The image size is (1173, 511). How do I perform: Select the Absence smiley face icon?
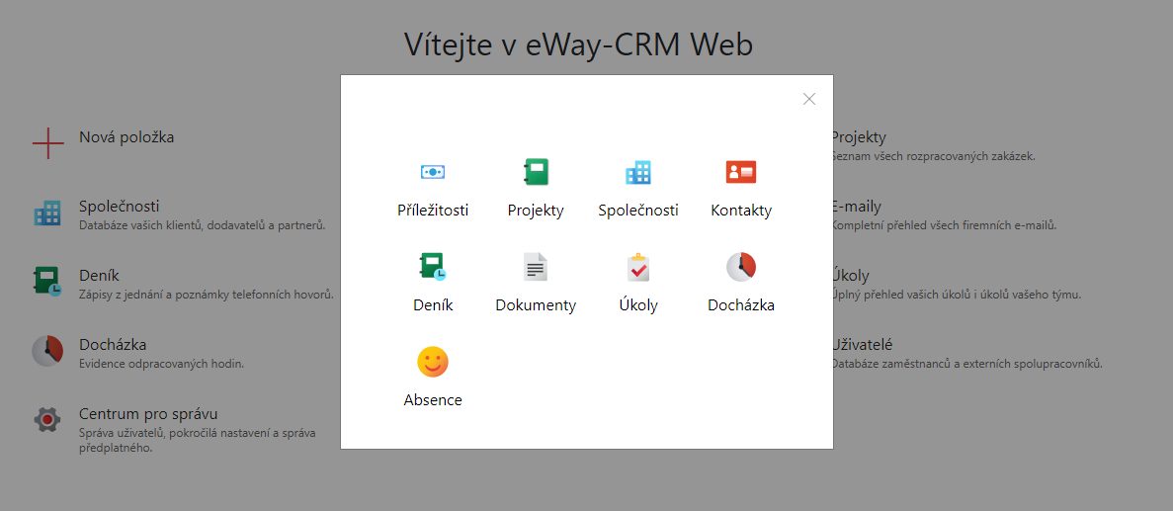[433, 362]
